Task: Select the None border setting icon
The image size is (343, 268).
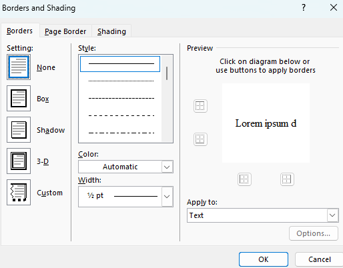Action: (19, 67)
